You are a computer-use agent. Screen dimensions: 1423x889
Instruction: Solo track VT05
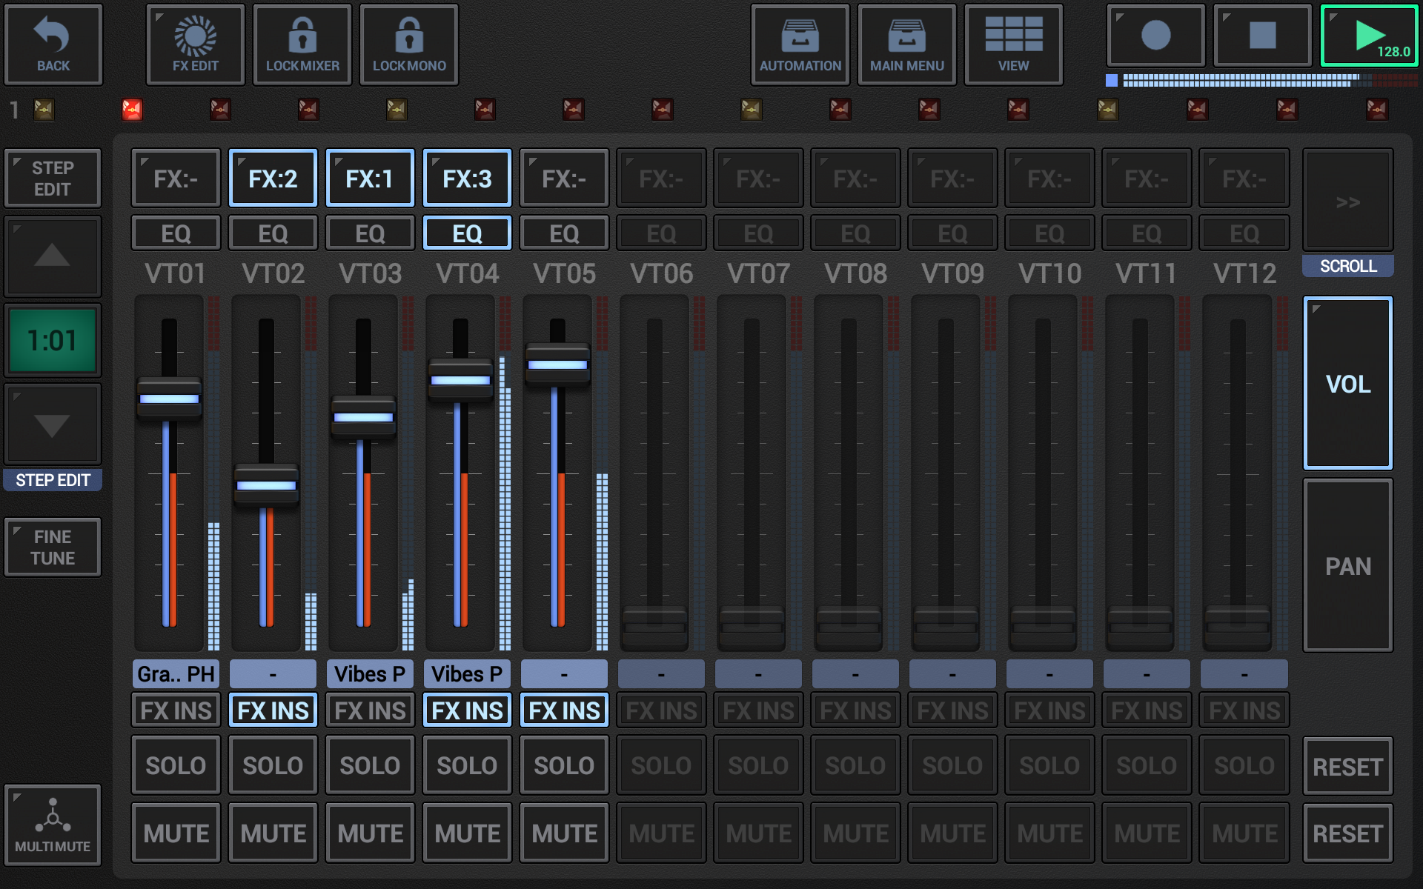click(x=564, y=765)
